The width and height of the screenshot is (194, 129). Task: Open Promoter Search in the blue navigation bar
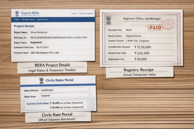coord(28,19)
